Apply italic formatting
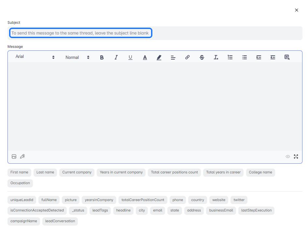This screenshot has height=232, width=308. click(116, 57)
